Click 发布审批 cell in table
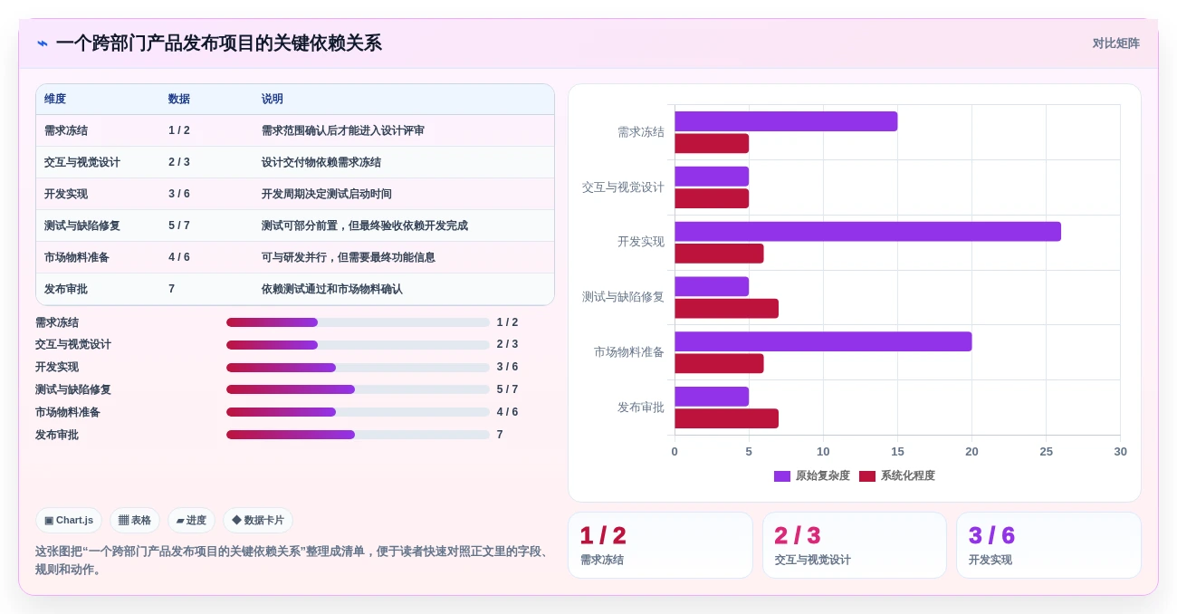The height and width of the screenshot is (614, 1177). (x=66, y=290)
